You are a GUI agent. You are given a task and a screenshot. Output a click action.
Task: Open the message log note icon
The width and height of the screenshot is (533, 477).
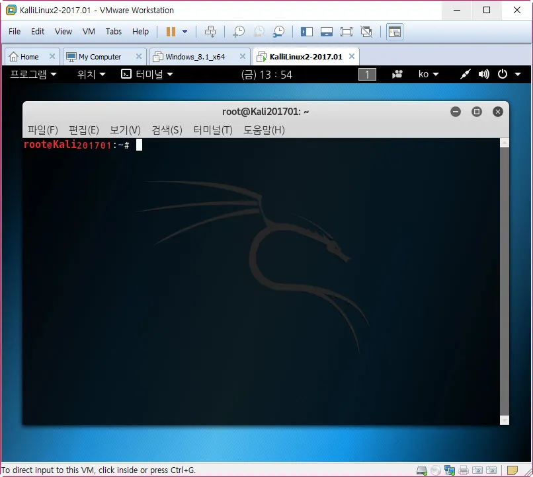click(512, 470)
